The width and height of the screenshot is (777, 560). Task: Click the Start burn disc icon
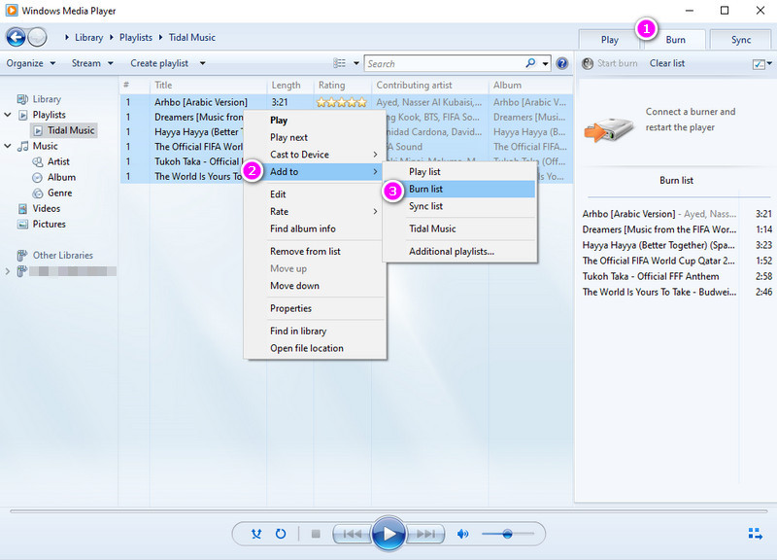tap(588, 63)
